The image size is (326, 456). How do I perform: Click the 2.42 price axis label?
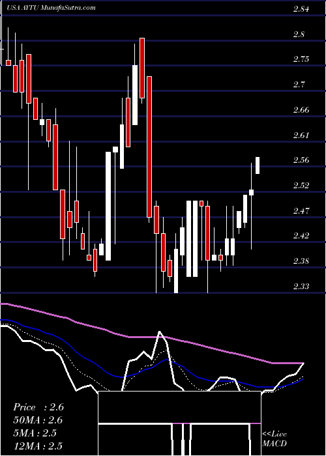pyautogui.click(x=301, y=236)
